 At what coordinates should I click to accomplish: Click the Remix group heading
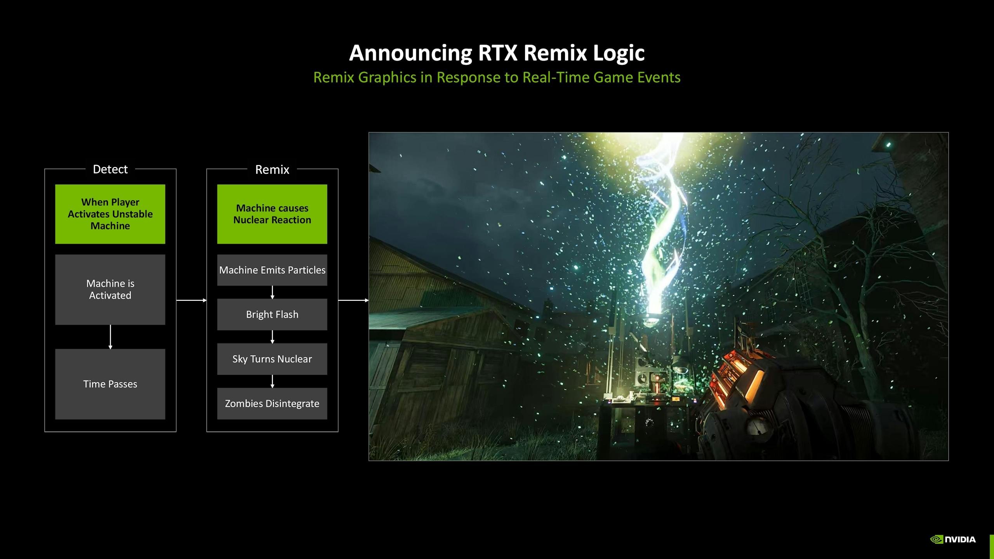[272, 169]
